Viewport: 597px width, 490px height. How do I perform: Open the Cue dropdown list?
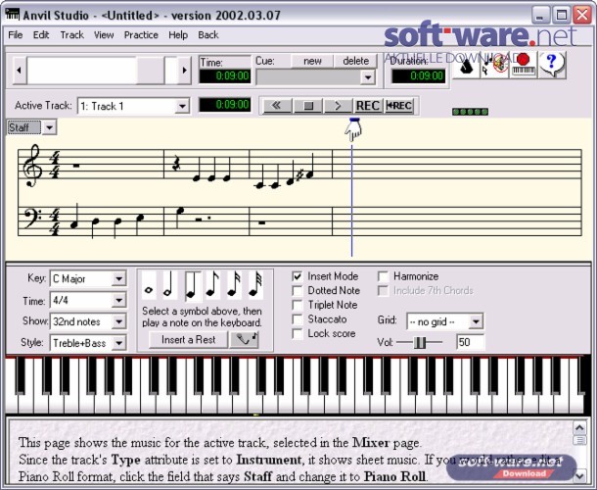pyautogui.click(x=367, y=77)
